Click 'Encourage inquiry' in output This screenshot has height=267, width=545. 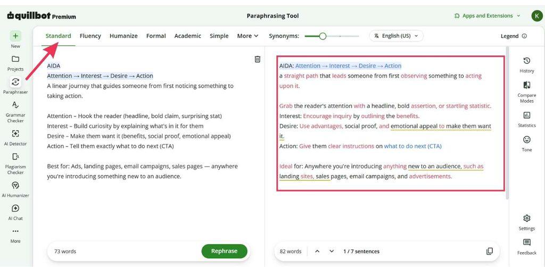point(327,116)
